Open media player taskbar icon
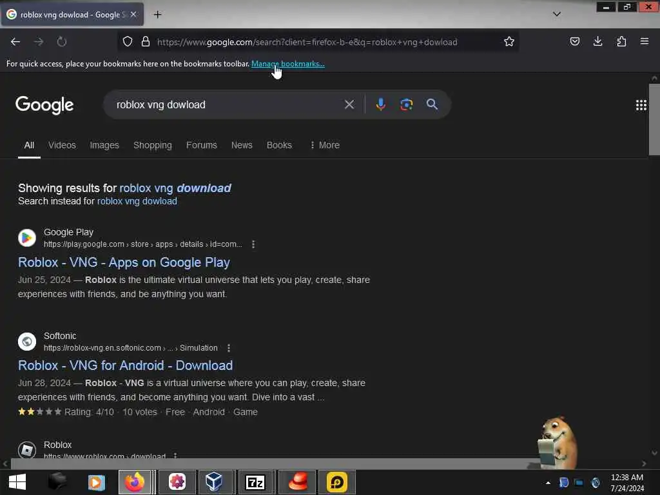The image size is (660, 495). [x=97, y=482]
